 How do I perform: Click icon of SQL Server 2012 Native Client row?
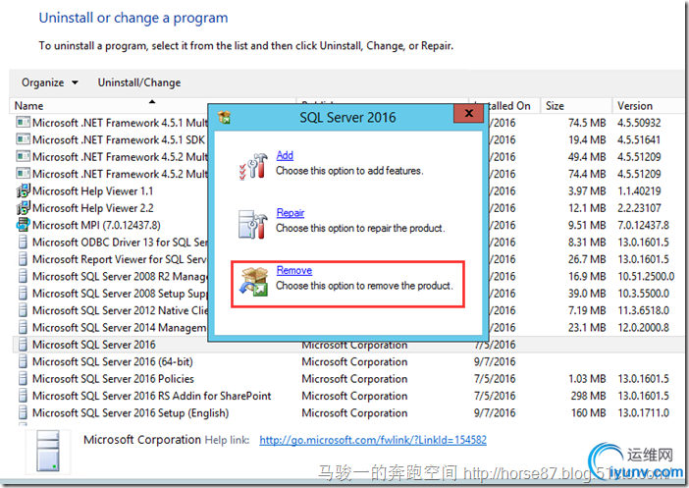tap(23, 310)
